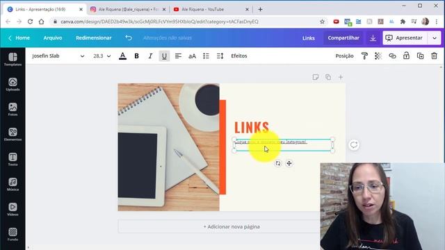
Task: Toggle bold formatting
Action: (136, 56)
